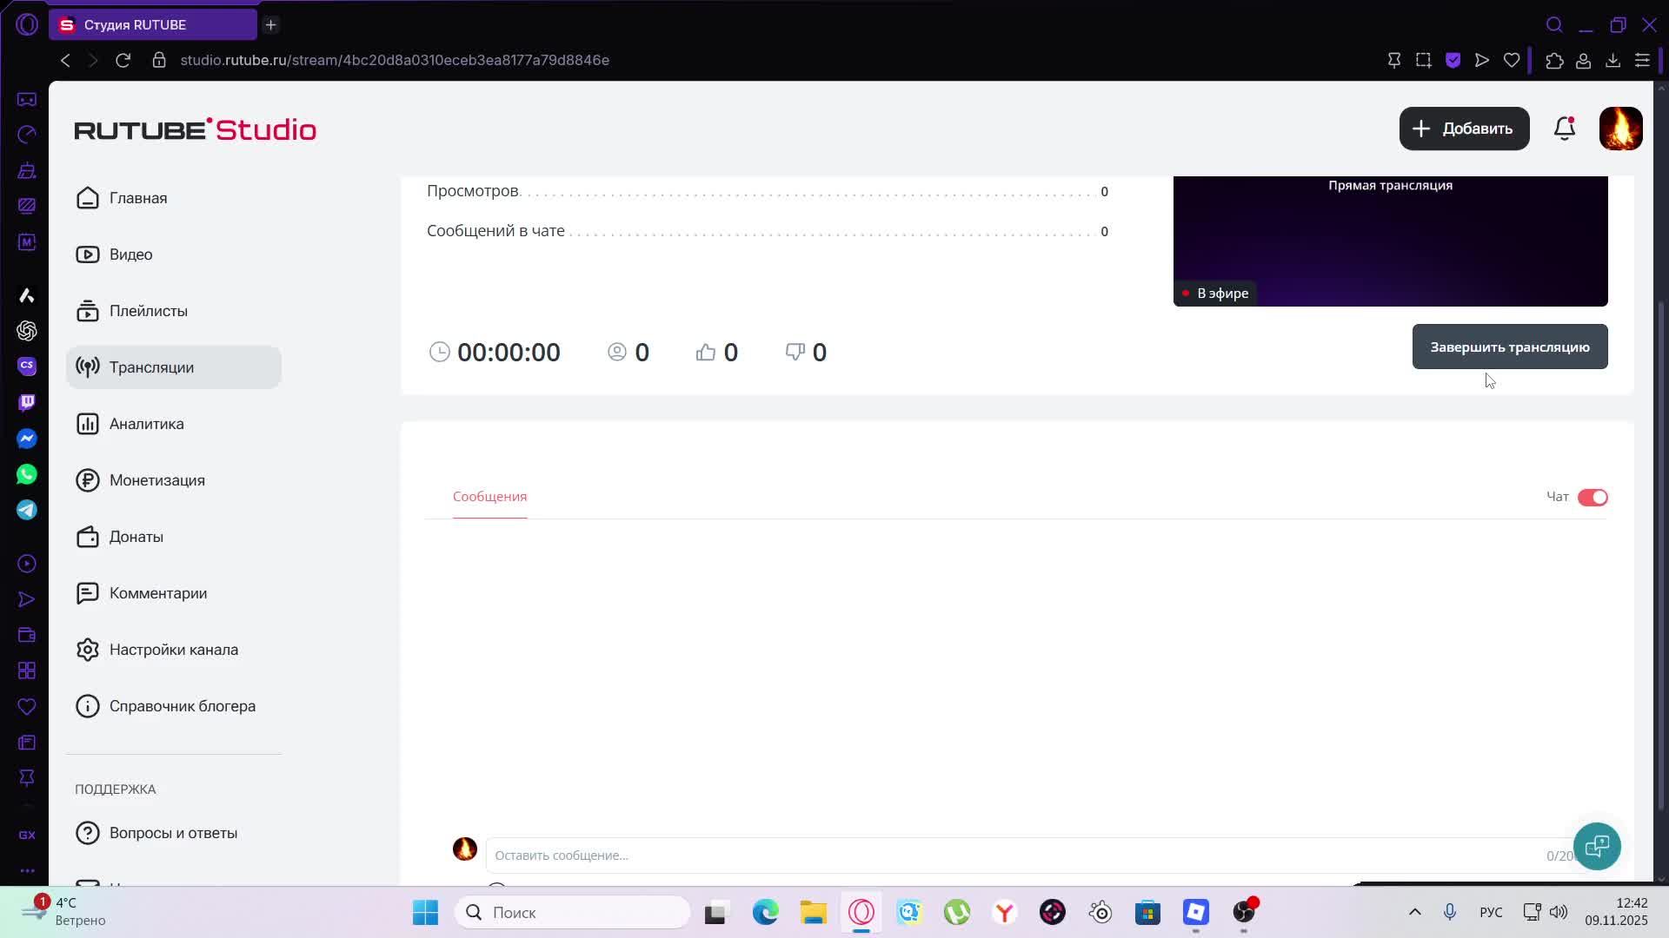The width and height of the screenshot is (1669, 938).
Task: Disable the Чат toggle switch
Action: click(1593, 497)
